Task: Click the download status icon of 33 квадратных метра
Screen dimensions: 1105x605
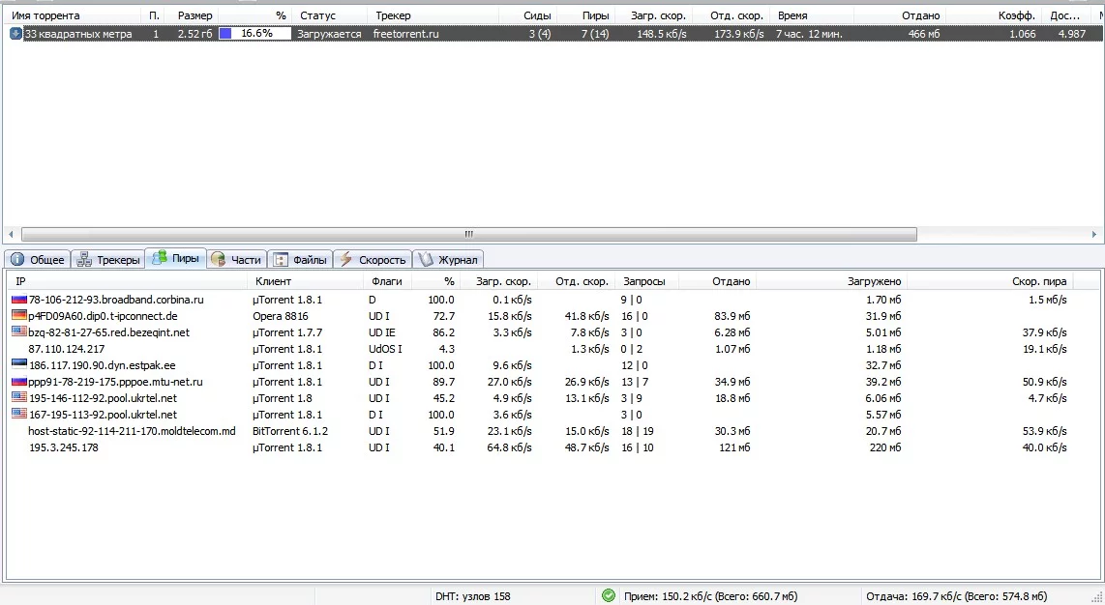Action: [x=15, y=33]
